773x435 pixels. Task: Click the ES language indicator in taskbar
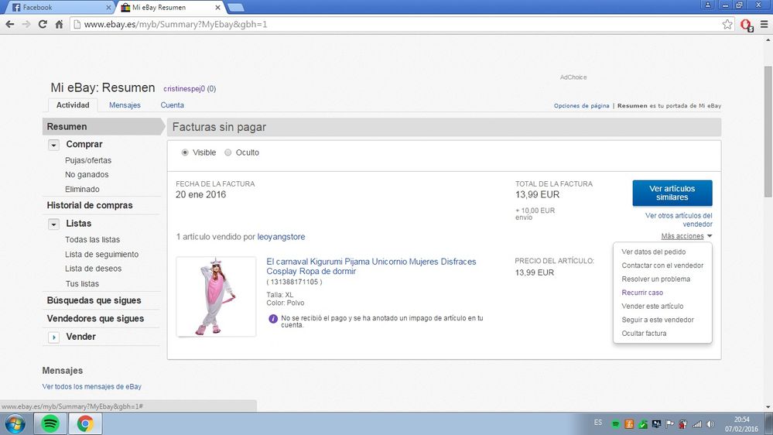click(x=597, y=423)
